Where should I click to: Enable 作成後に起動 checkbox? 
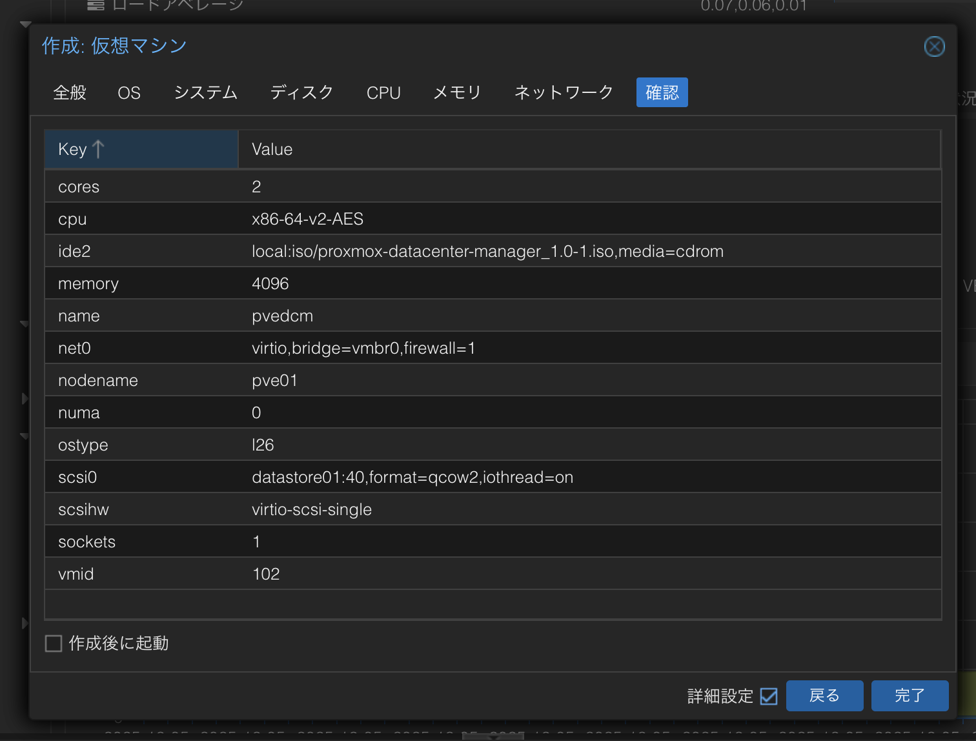click(54, 644)
